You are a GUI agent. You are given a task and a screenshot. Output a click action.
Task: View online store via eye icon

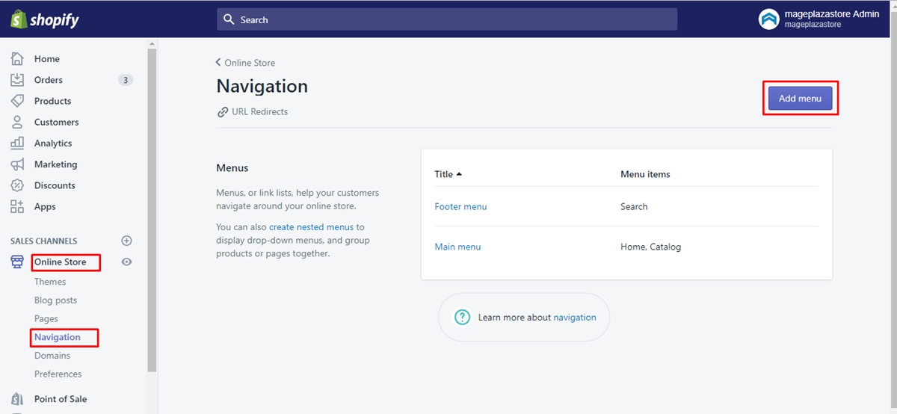tap(126, 262)
